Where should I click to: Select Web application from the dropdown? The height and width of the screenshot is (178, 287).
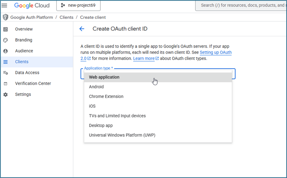pyautogui.click(x=104, y=77)
